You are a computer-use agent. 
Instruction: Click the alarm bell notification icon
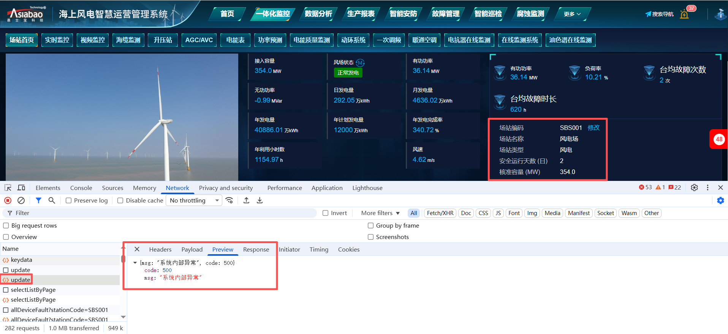pyautogui.click(x=684, y=14)
